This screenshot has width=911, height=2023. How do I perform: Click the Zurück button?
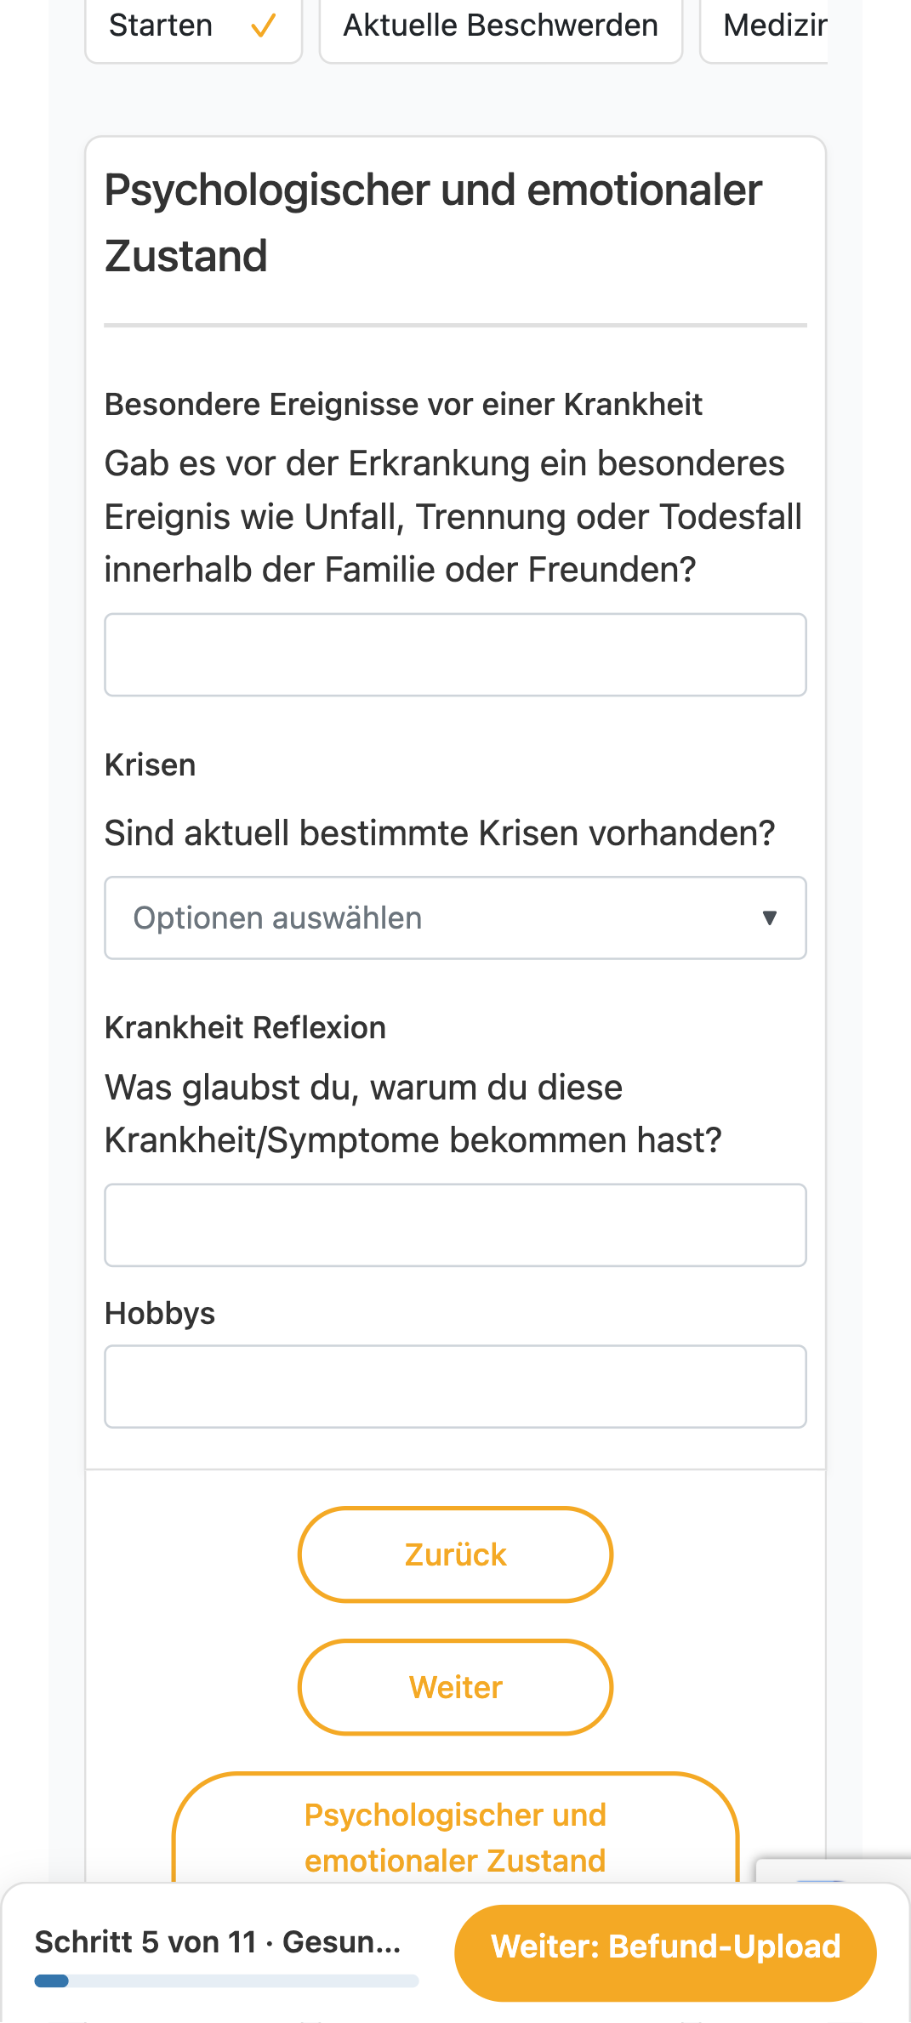pyautogui.click(x=455, y=1554)
